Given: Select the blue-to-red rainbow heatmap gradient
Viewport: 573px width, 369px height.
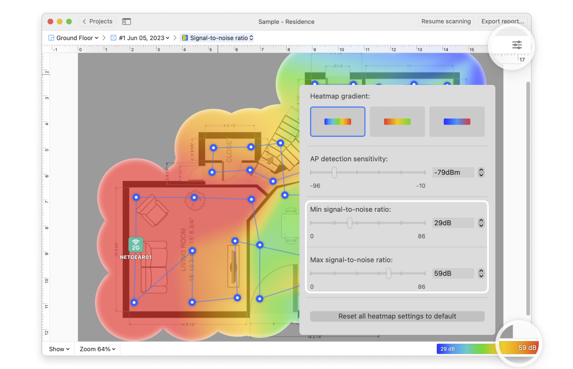Looking at the screenshot, I should 338,122.
